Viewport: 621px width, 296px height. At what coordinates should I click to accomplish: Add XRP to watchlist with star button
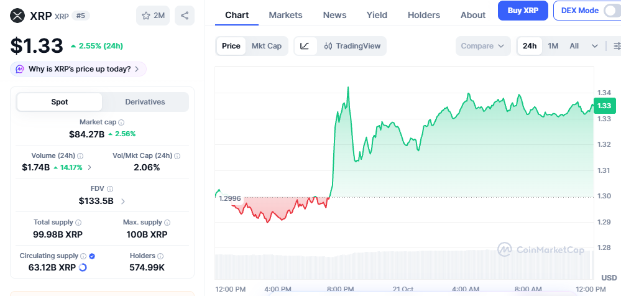[x=153, y=16]
